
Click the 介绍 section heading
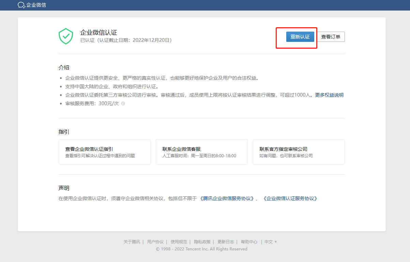click(64, 67)
